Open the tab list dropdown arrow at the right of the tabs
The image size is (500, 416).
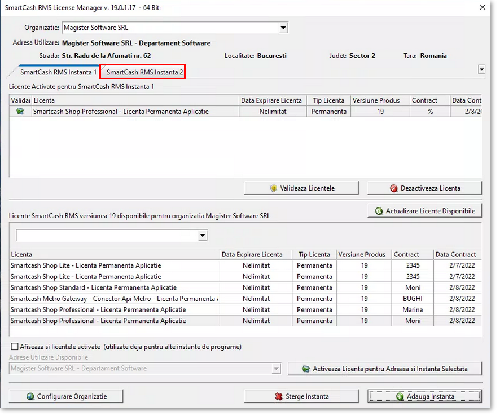pyautogui.click(x=481, y=69)
